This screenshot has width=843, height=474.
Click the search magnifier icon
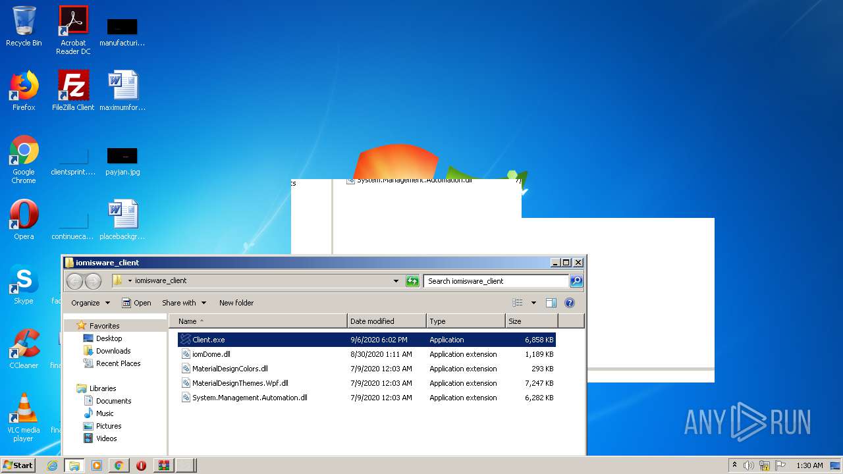[x=576, y=281]
